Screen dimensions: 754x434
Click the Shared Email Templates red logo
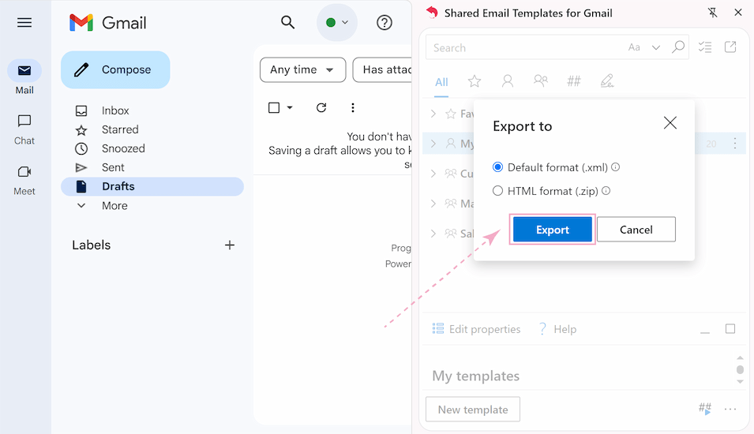pyautogui.click(x=432, y=13)
